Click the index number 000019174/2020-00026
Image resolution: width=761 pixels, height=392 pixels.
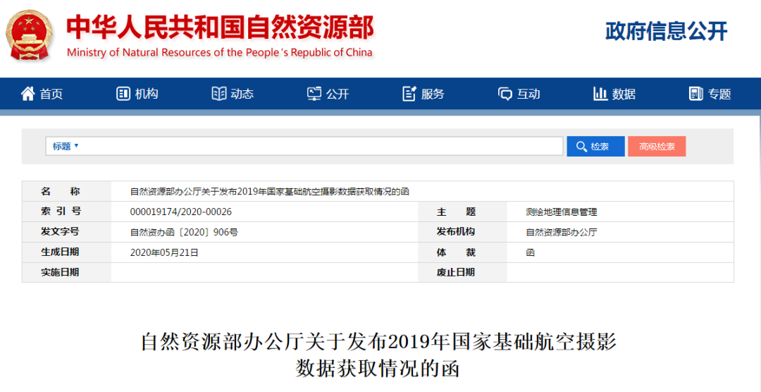pyautogui.click(x=181, y=212)
